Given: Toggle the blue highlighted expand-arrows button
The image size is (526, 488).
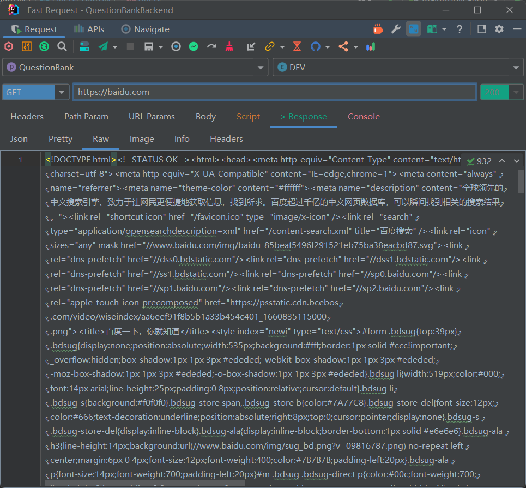Looking at the screenshot, I should [x=414, y=29].
